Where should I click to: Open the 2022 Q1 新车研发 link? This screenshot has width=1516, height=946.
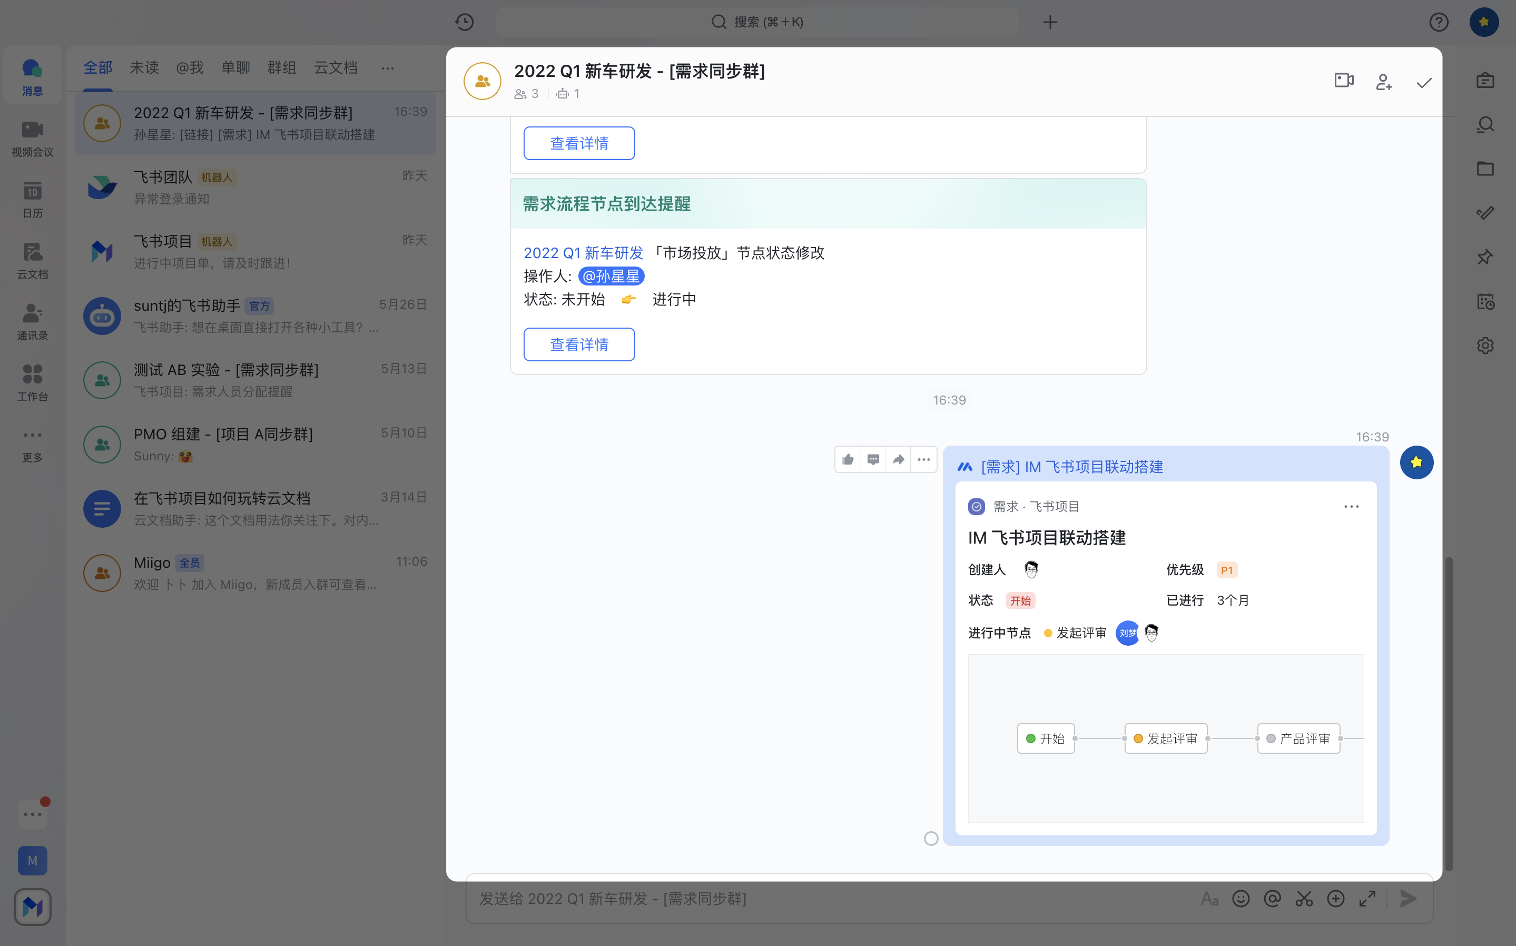583,253
